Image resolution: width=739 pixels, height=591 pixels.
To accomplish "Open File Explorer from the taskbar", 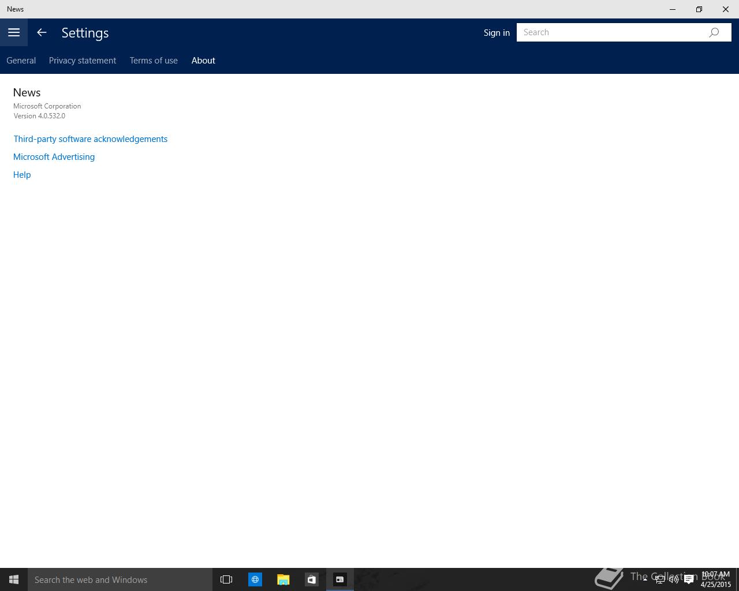I will tap(283, 579).
